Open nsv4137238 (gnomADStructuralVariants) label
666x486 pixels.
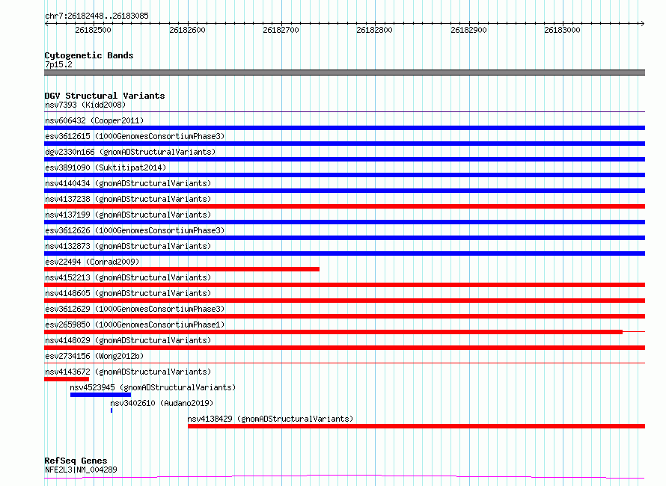(128, 199)
